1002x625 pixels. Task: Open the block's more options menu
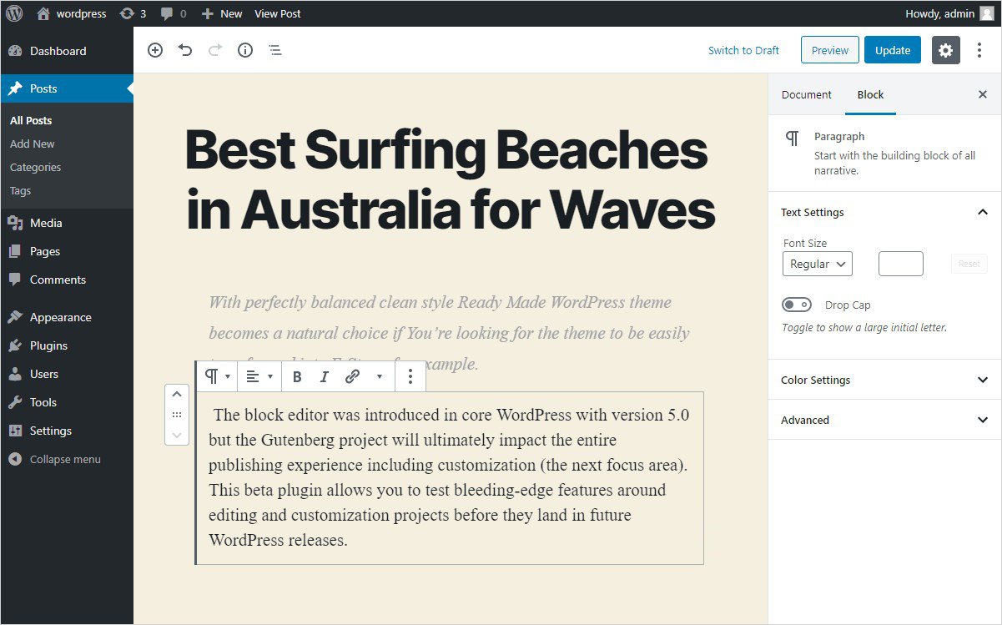[410, 376]
